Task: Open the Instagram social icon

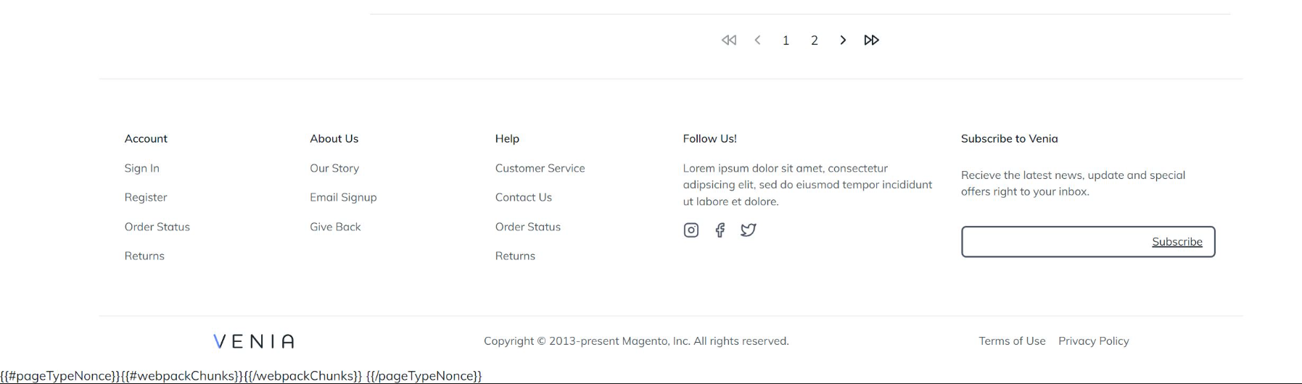Action: pos(691,230)
